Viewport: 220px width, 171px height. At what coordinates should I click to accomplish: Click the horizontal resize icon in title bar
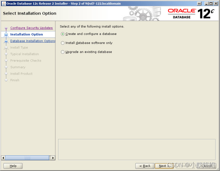199,3
